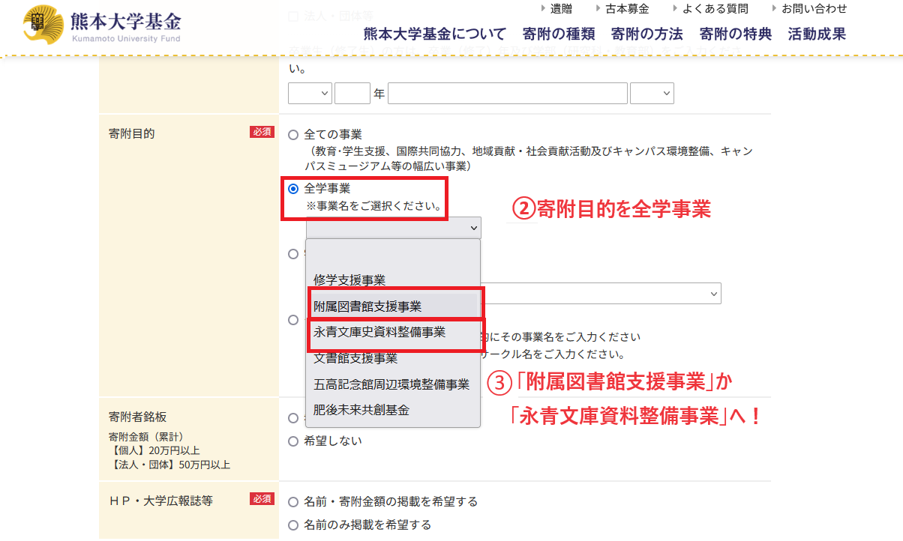Choose 永青文庫史資料整備事業 from list
The image size is (903, 541).
(x=379, y=332)
